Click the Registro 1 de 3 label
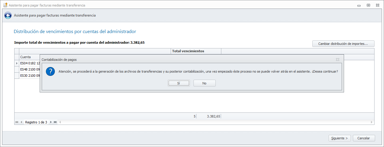The height and width of the screenshot is (147, 384). tap(36, 122)
